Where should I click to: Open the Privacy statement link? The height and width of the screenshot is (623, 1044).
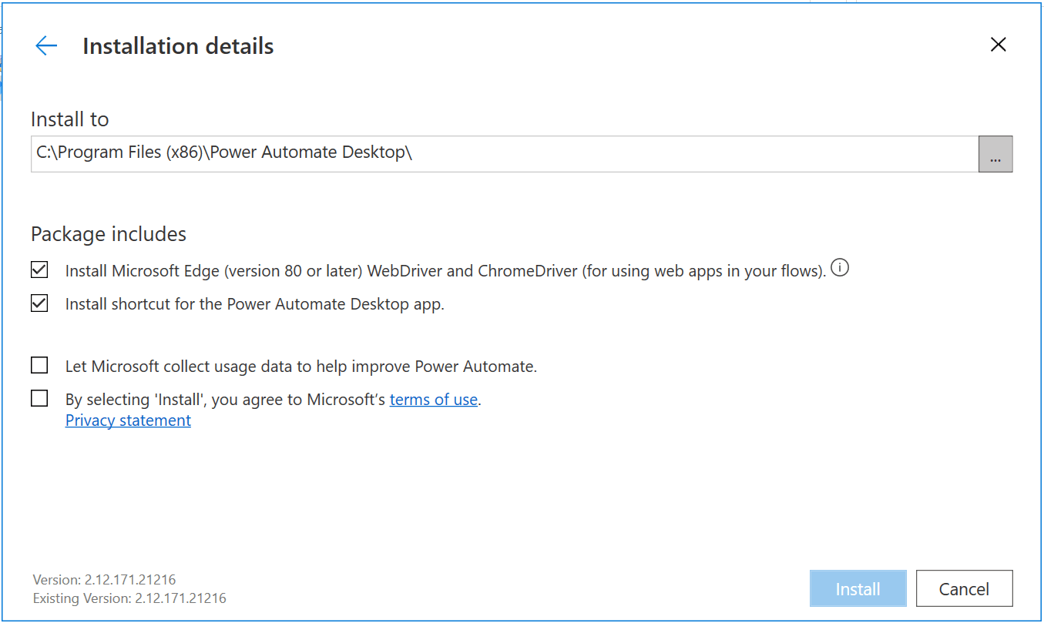click(128, 420)
